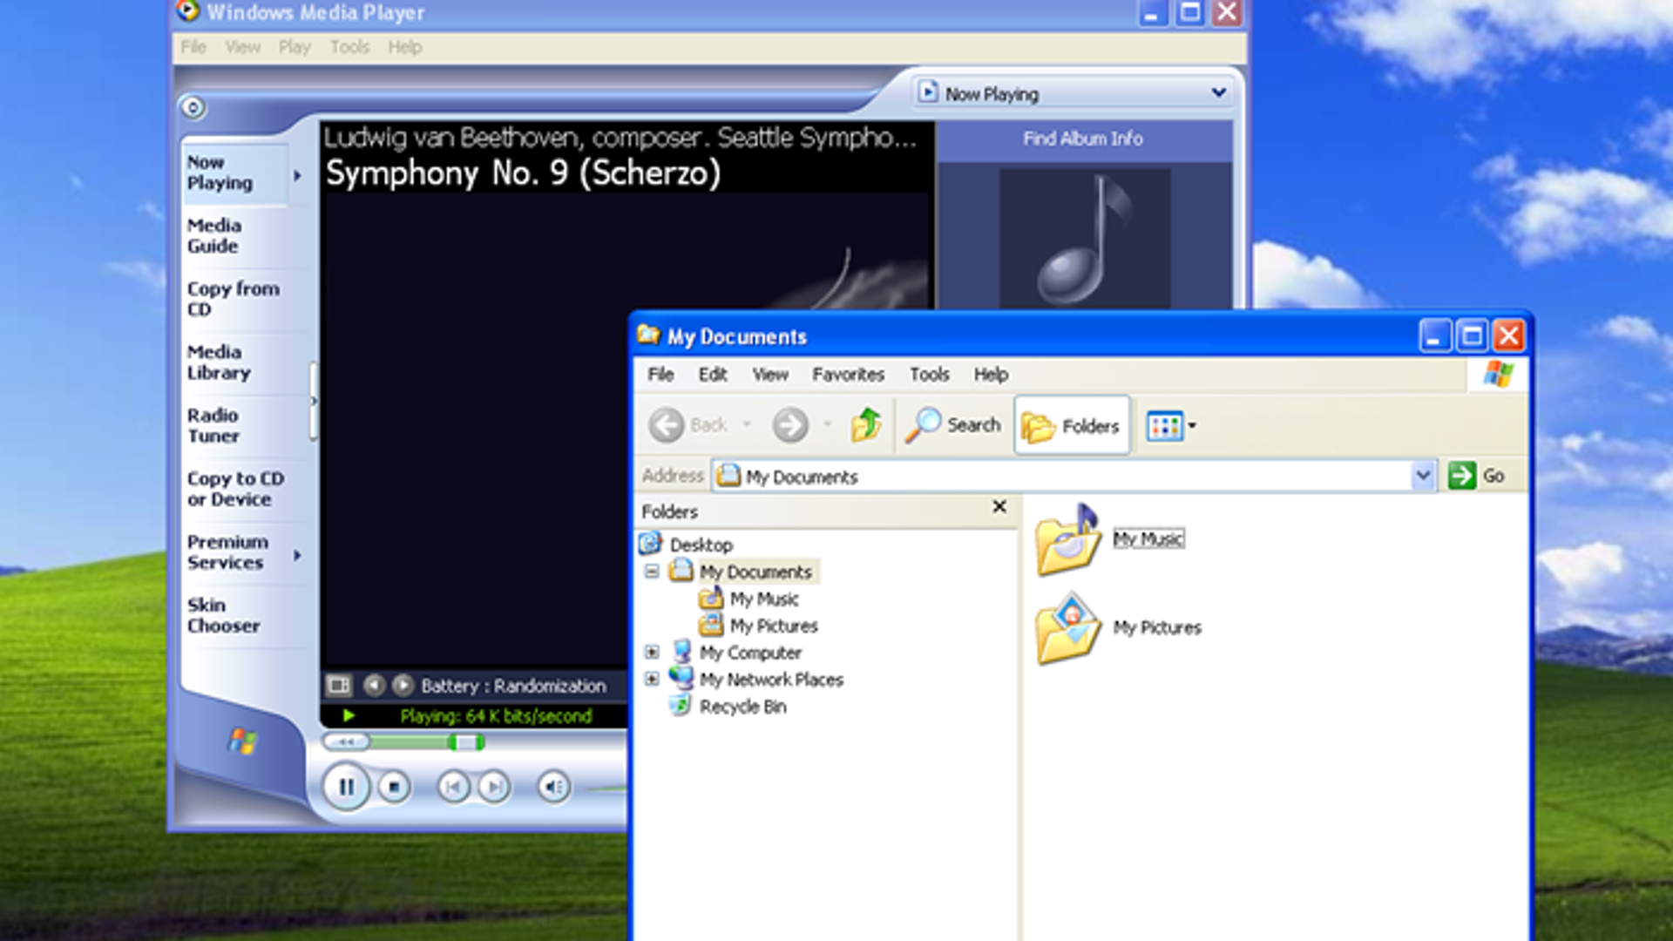This screenshot has width=1673, height=941.
Task: Pause playback in Windows Media Player
Action: (x=346, y=787)
